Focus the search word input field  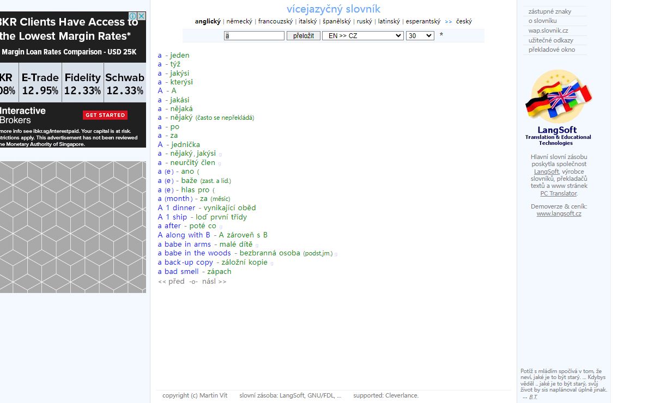click(x=254, y=35)
